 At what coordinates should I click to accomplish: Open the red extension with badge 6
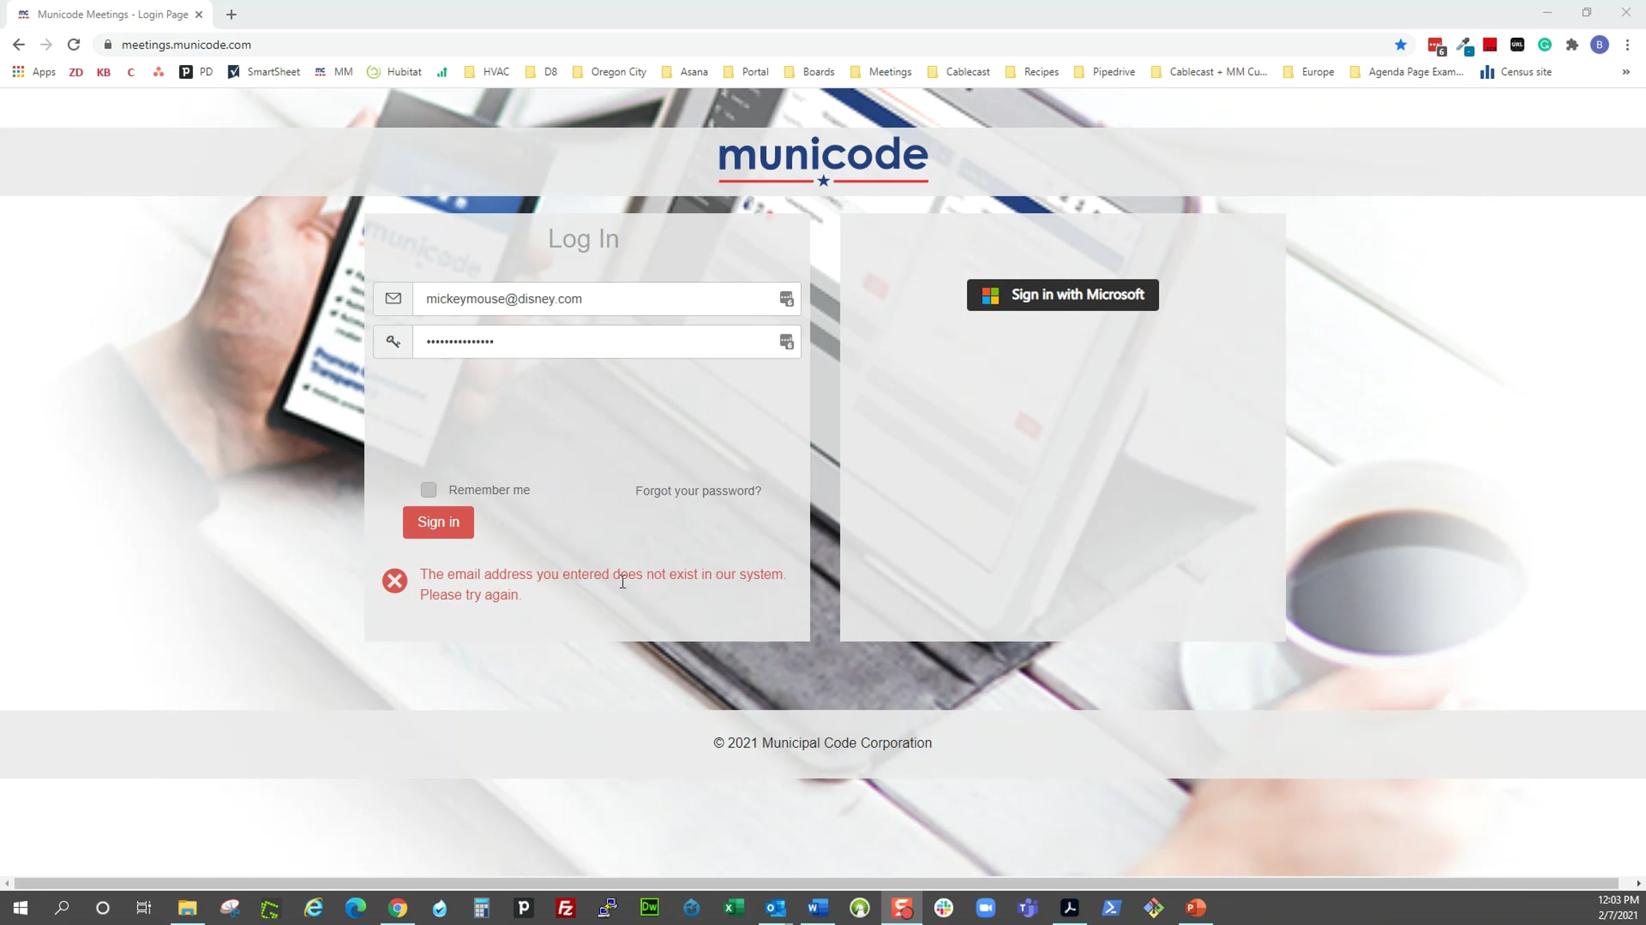(1436, 46)
